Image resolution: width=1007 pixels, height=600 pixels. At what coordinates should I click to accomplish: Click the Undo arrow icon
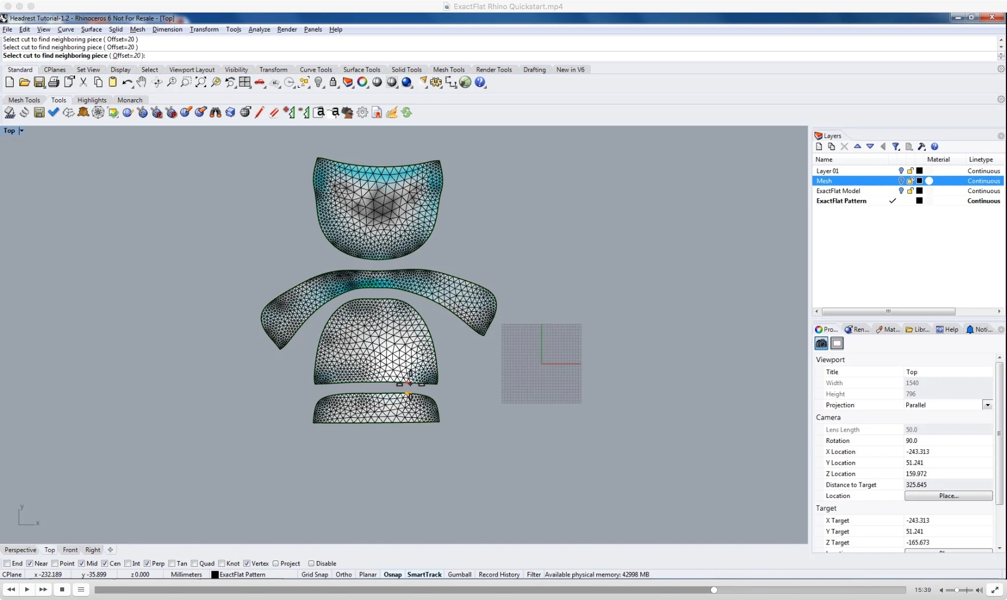pyautogui.click(x=127, y=83)
